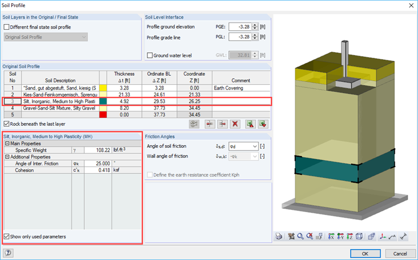Insert a row above the selected soil layer
This screenshot has height=260, width=418.
[x=210, y=124]
